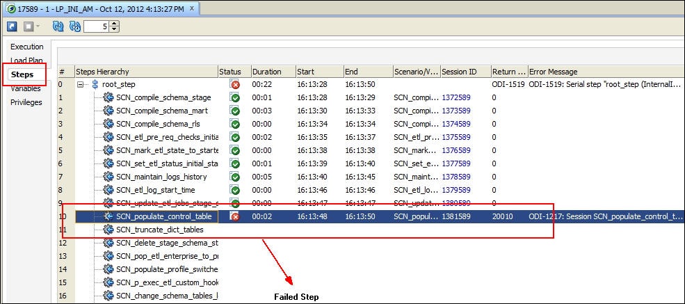Click the SCN_p_exec_etl_custom_hook gear icon

coord(108,282)
